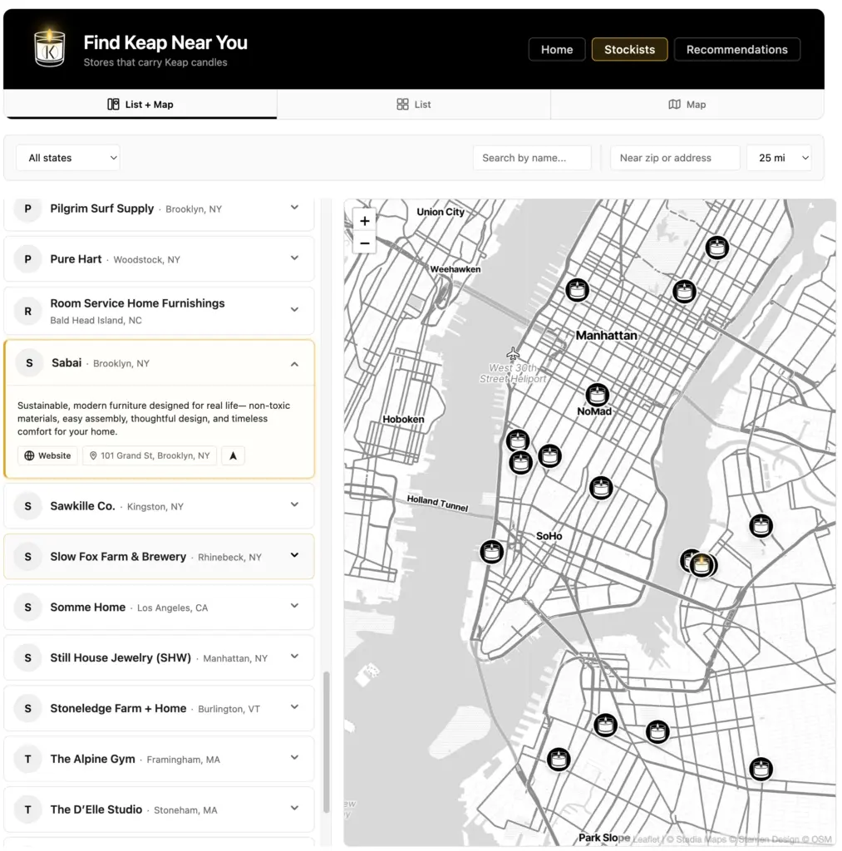Click the S avatar for Sabai

pyautogui.click(x=29, y=363)
